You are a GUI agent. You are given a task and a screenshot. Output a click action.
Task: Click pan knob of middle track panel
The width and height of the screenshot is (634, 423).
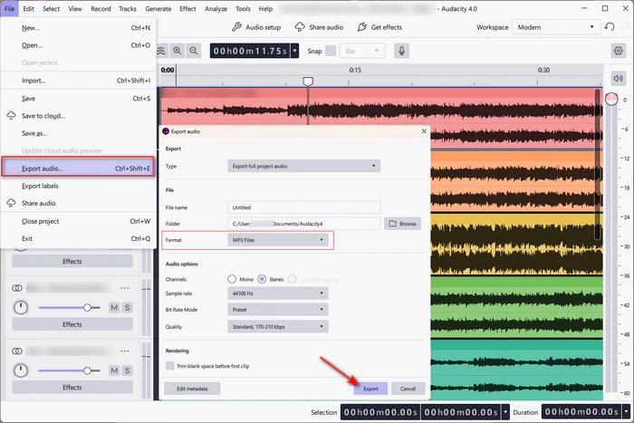tap(21, 308)
